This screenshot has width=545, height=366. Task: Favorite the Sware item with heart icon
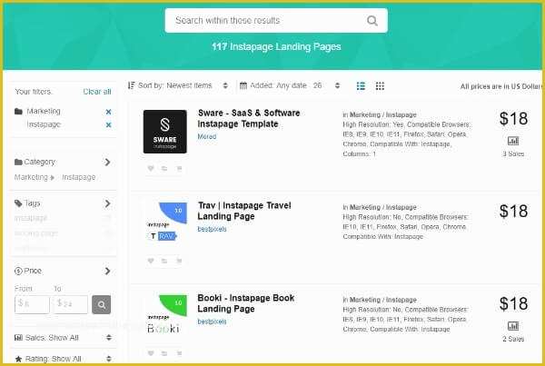pyautogui.click(x=151, y=169)
